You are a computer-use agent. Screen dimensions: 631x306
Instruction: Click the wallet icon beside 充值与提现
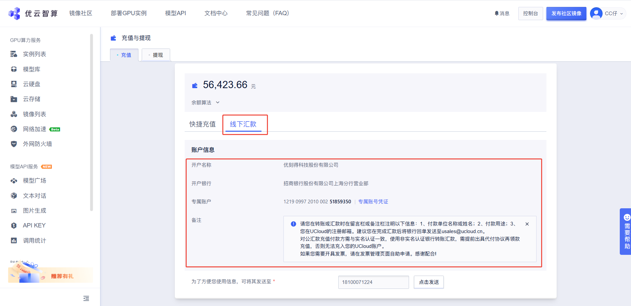tap(113, 38)
